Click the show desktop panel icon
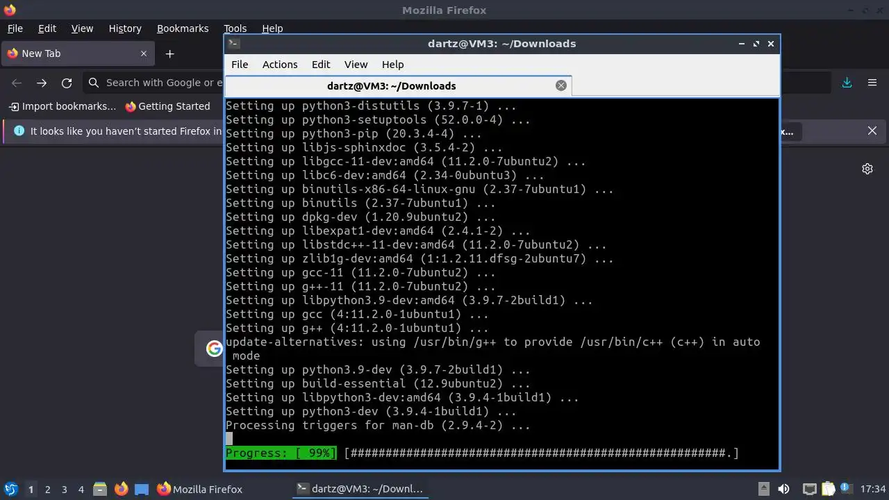Viewport: 889px width, 500px height. [142, 489]
